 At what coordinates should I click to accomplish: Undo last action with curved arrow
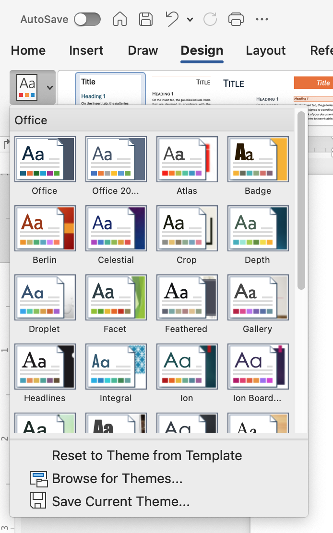pos(172,19)
